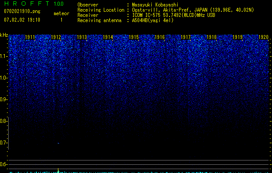Select receiver text ICOM IC-575 53.7492 MHz USB
The image size is (272, 173).
point(173,15)
